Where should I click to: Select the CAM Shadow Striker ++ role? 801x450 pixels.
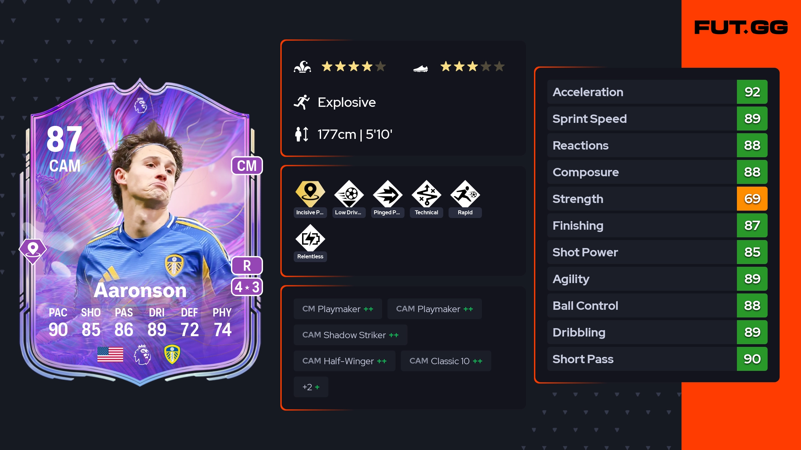click(350, 335)
